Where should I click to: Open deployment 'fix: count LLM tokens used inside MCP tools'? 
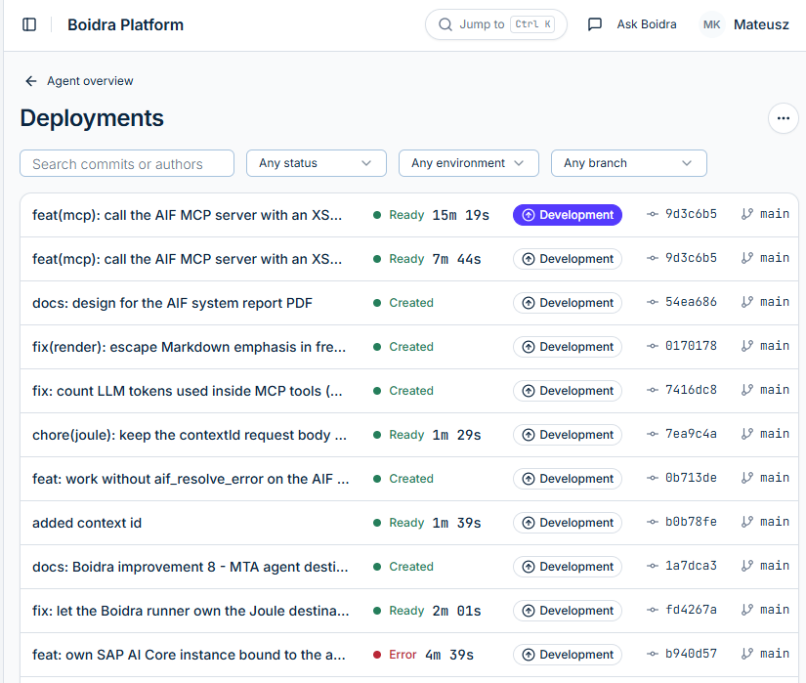tap(188, 391)
